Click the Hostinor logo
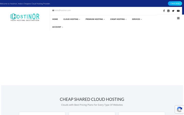This screenshot has width=184, height=115. pyautogui.click(x=25, y=17)
